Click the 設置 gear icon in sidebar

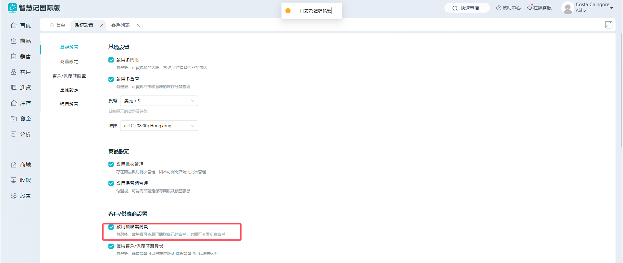14,196
